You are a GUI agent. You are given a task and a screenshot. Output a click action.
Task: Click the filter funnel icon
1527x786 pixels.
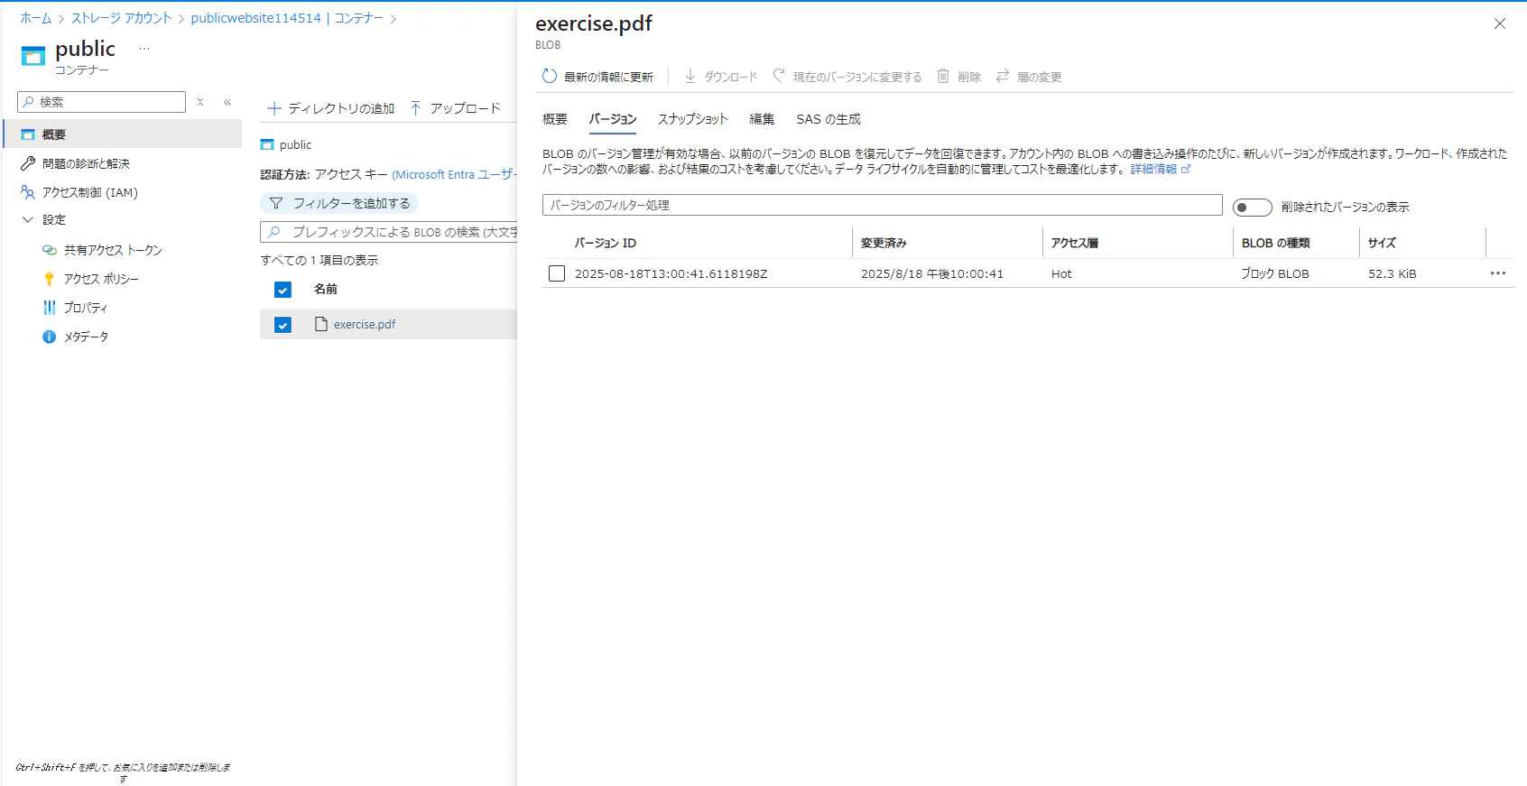pyautogui.click(x=276, y=203)
